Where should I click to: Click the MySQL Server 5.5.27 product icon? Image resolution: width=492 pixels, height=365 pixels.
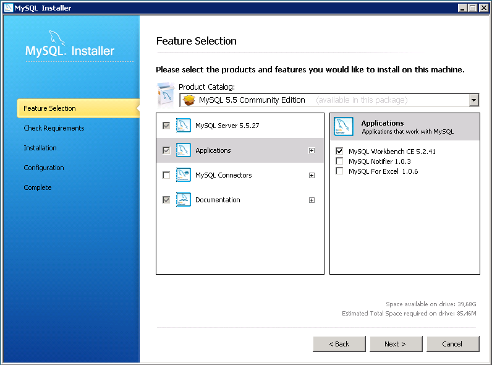pos(183,126)
